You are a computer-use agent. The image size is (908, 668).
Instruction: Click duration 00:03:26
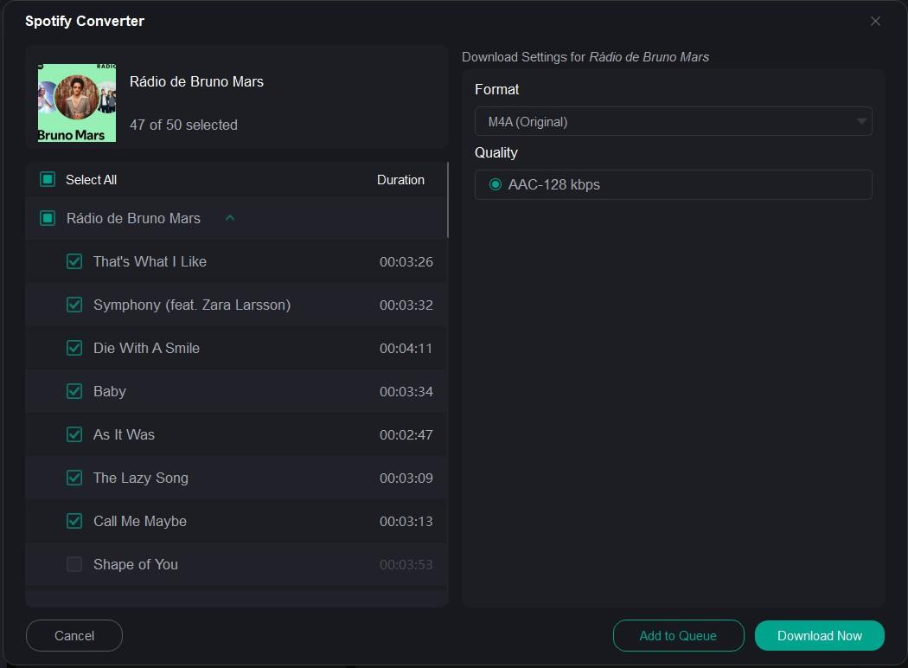coord(406,262)
